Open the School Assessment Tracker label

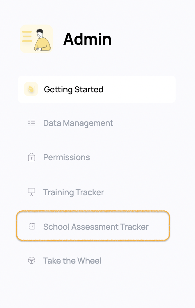(96, 227)
